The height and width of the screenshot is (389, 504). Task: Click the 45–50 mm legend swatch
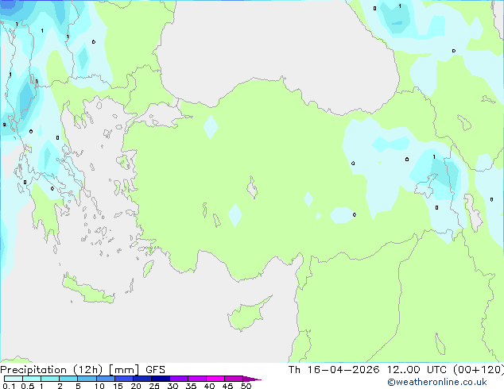234,379
